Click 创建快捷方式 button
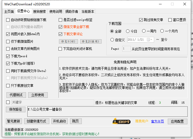 click(36, 121)
